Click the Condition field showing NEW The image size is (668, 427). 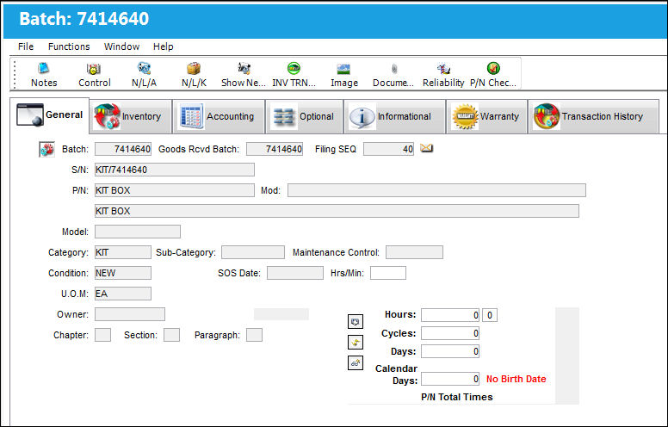tap(123, 273)
